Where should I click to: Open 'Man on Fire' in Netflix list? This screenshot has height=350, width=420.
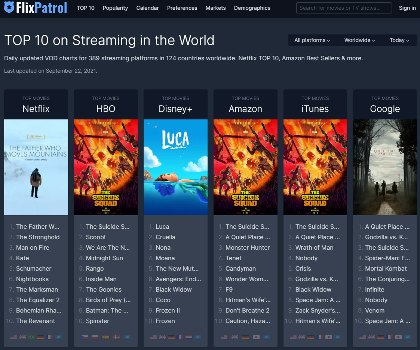click(33, 248)
